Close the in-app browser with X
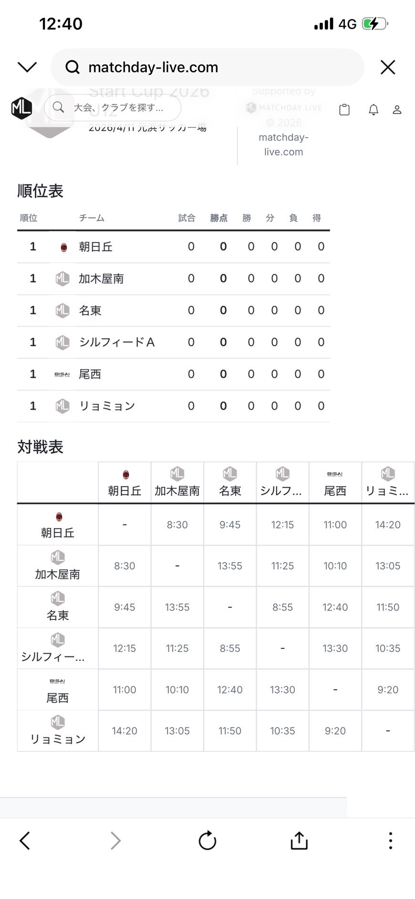The height and width of the screenshot is (899, 415). coord(388,67)
